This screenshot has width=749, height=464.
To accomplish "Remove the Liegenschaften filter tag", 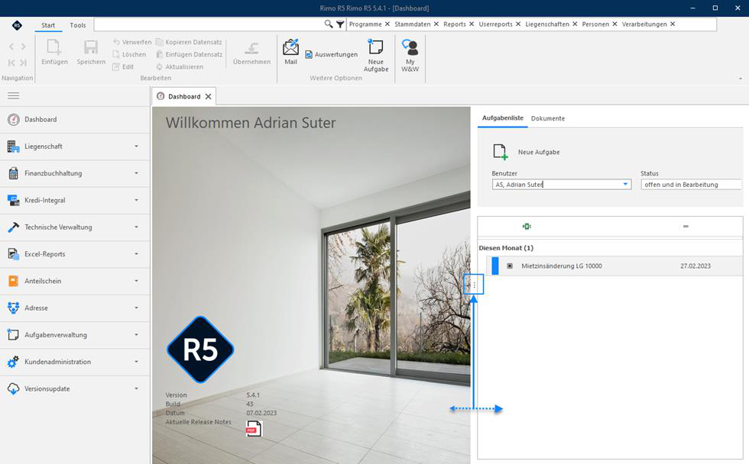I will pos(575,24).
